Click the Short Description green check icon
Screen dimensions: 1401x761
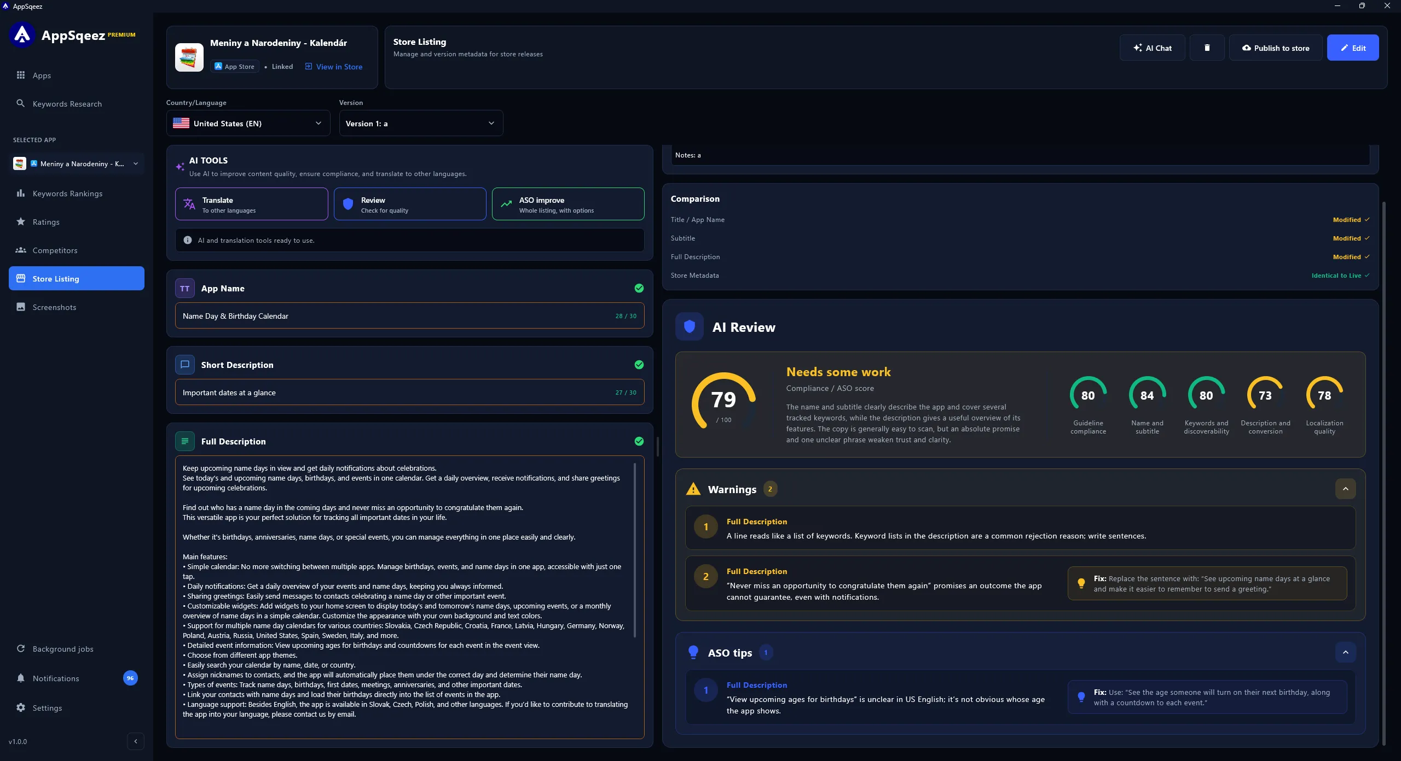[639, 365]
